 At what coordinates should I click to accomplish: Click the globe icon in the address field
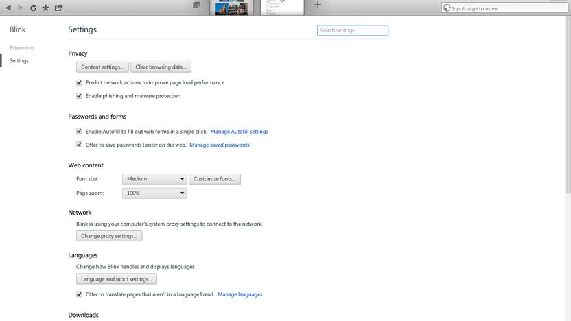pyautogui.click(x=447, y=8)
